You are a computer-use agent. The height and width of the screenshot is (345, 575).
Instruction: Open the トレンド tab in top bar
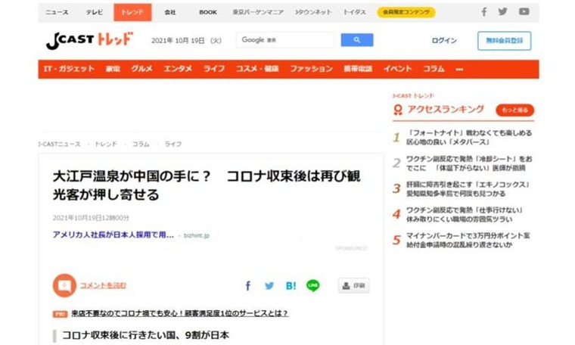pos(132,12)
